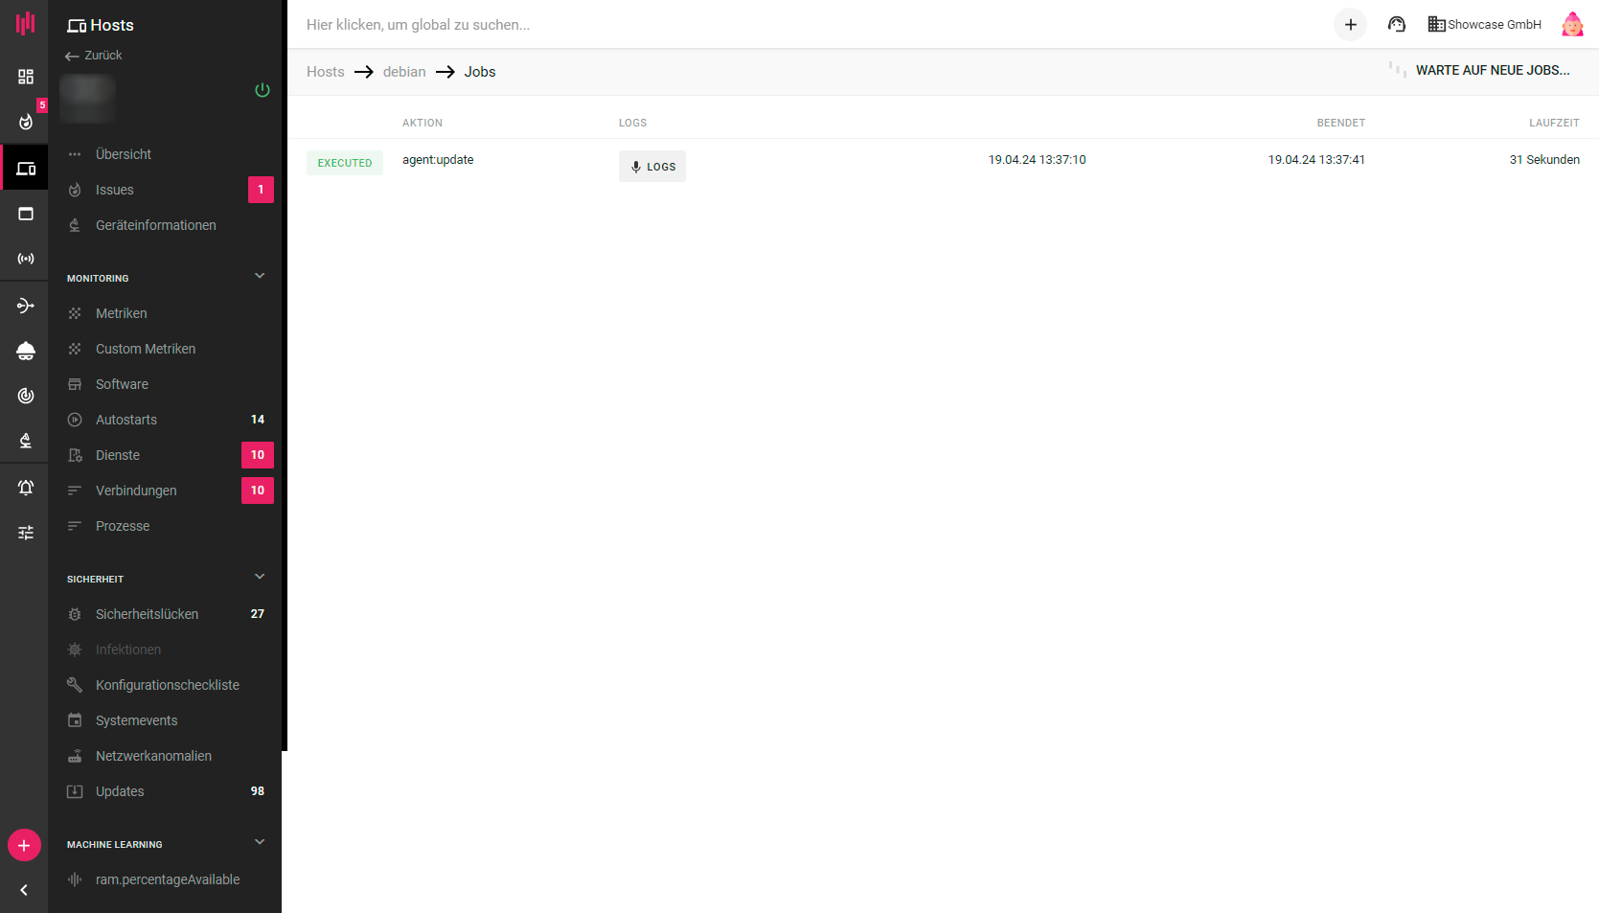Open the sliders settings icon in left rail
The width and height of the screenshot is (1599, 913).
(x=26, y=533)
